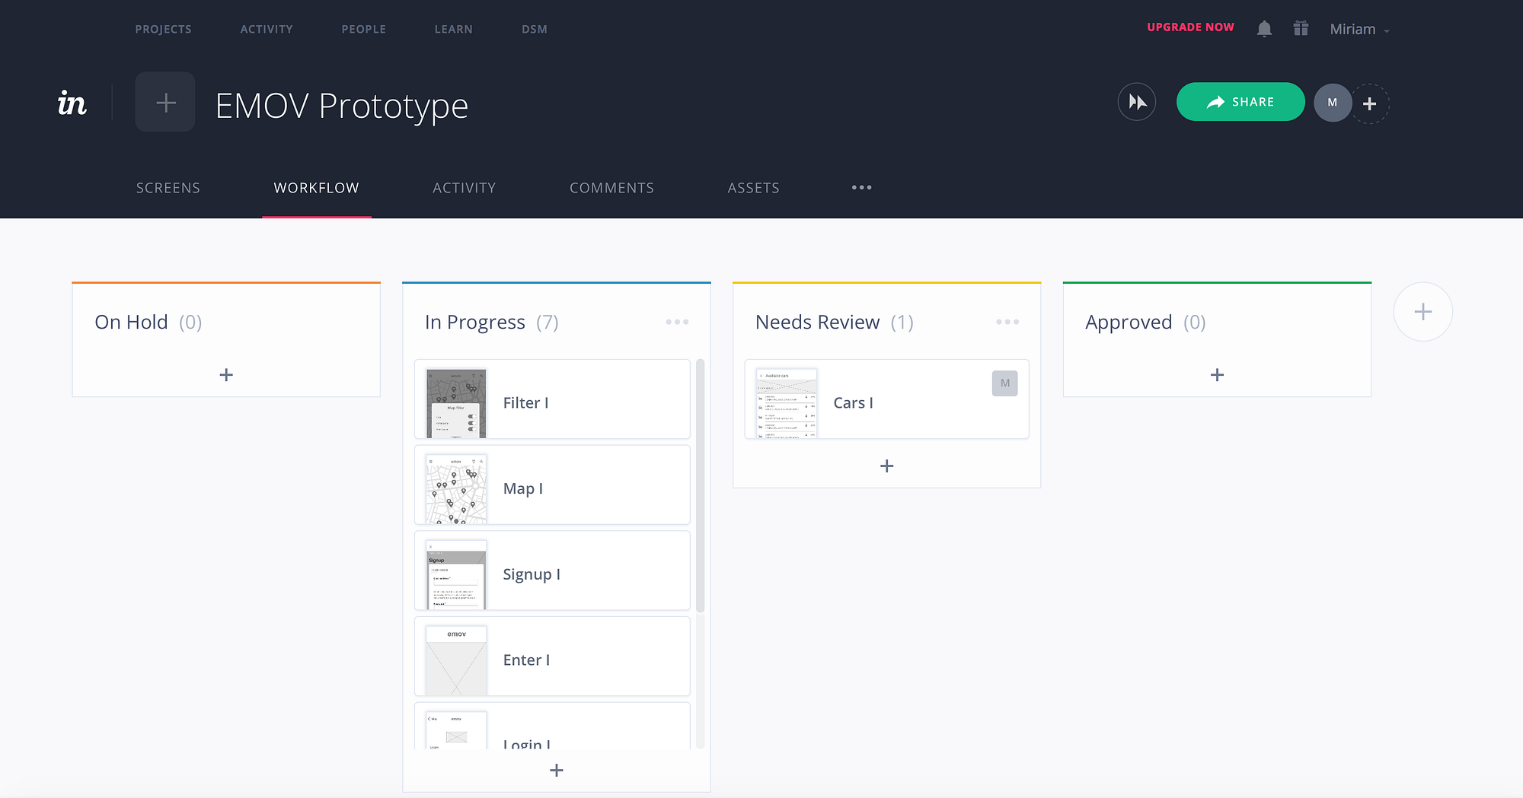Open the Comments tab
1523x798 pixels.
click(611, 187)
